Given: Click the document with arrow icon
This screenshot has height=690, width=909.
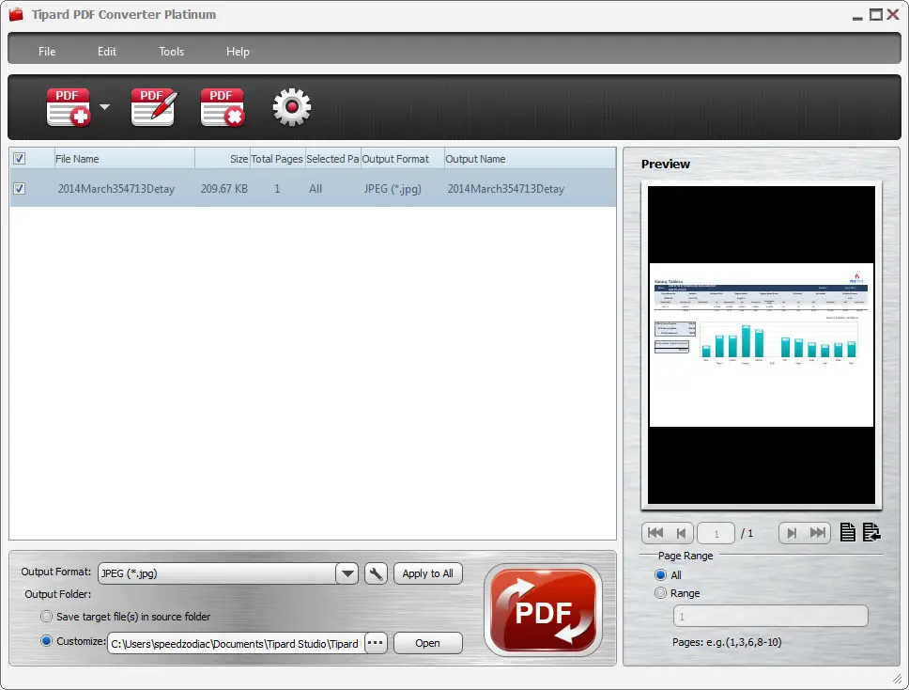Looking at the screenshot, I should click(871, 532).
